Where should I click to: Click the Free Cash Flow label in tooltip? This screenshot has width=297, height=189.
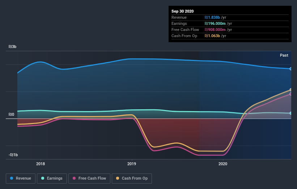[x=185, y=30]
